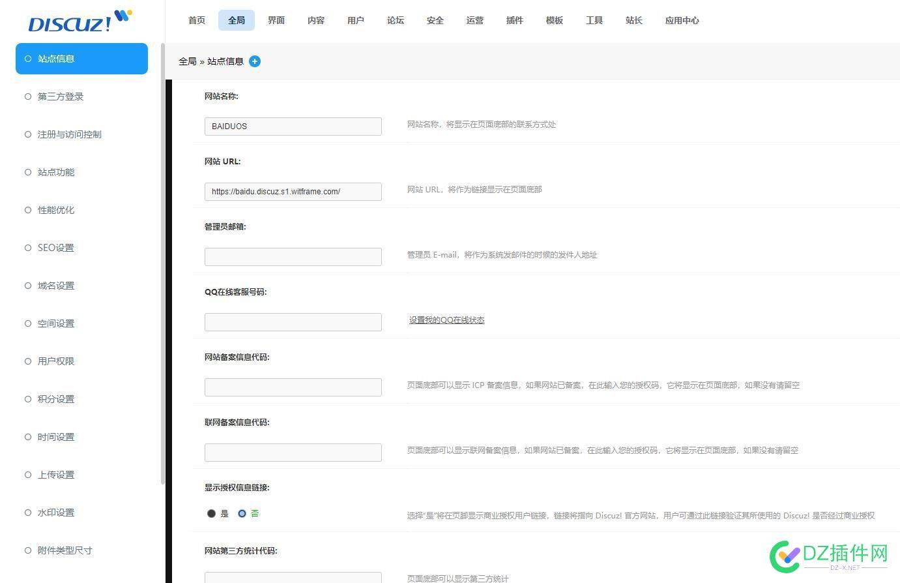Open the 界面 top menu
This screenshot has height=583, width=900.
click(x=276, y=20)
